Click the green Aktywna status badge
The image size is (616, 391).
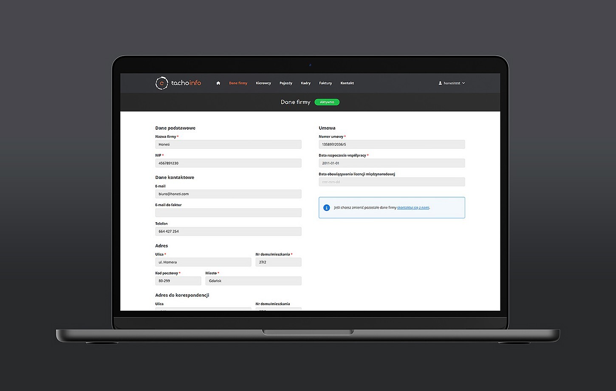(327, 102)
